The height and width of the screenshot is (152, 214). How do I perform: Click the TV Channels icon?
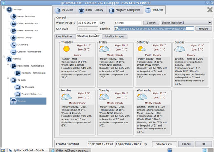18,87
